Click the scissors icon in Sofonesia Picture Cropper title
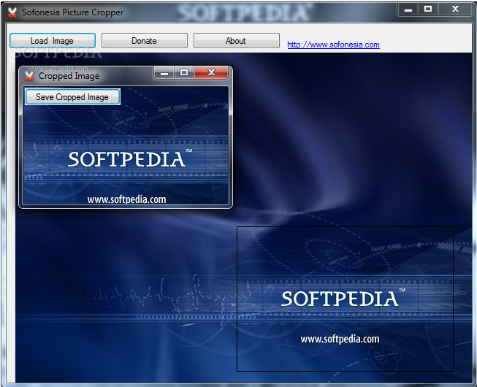Viewport: 477px width, 387px height. click(x=12, y=12)
